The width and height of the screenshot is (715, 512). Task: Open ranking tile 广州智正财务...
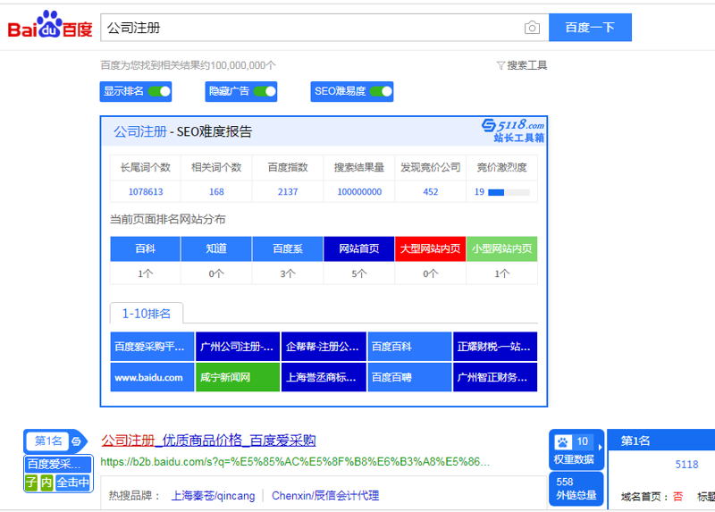495,377
